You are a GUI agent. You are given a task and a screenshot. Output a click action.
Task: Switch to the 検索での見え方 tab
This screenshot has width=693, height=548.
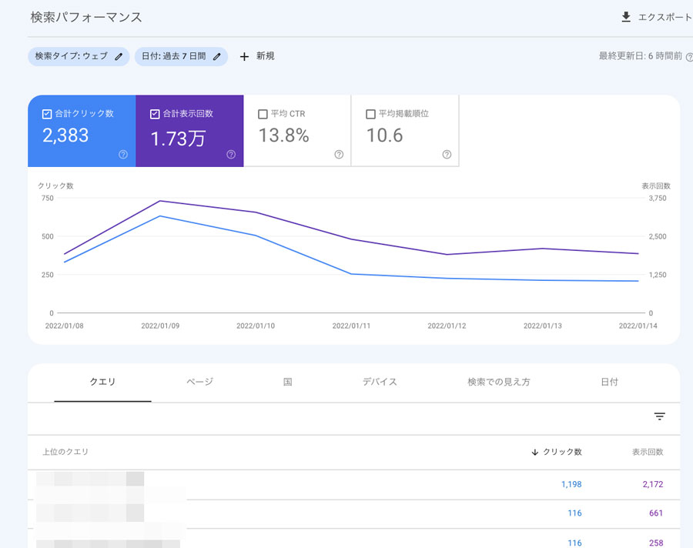pos(499,382)
